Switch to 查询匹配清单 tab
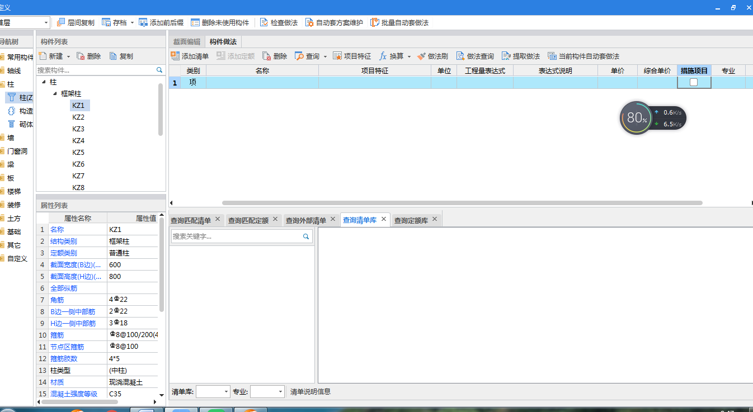Viewport: 753px width, 412px height. click(x=191, y=220)
